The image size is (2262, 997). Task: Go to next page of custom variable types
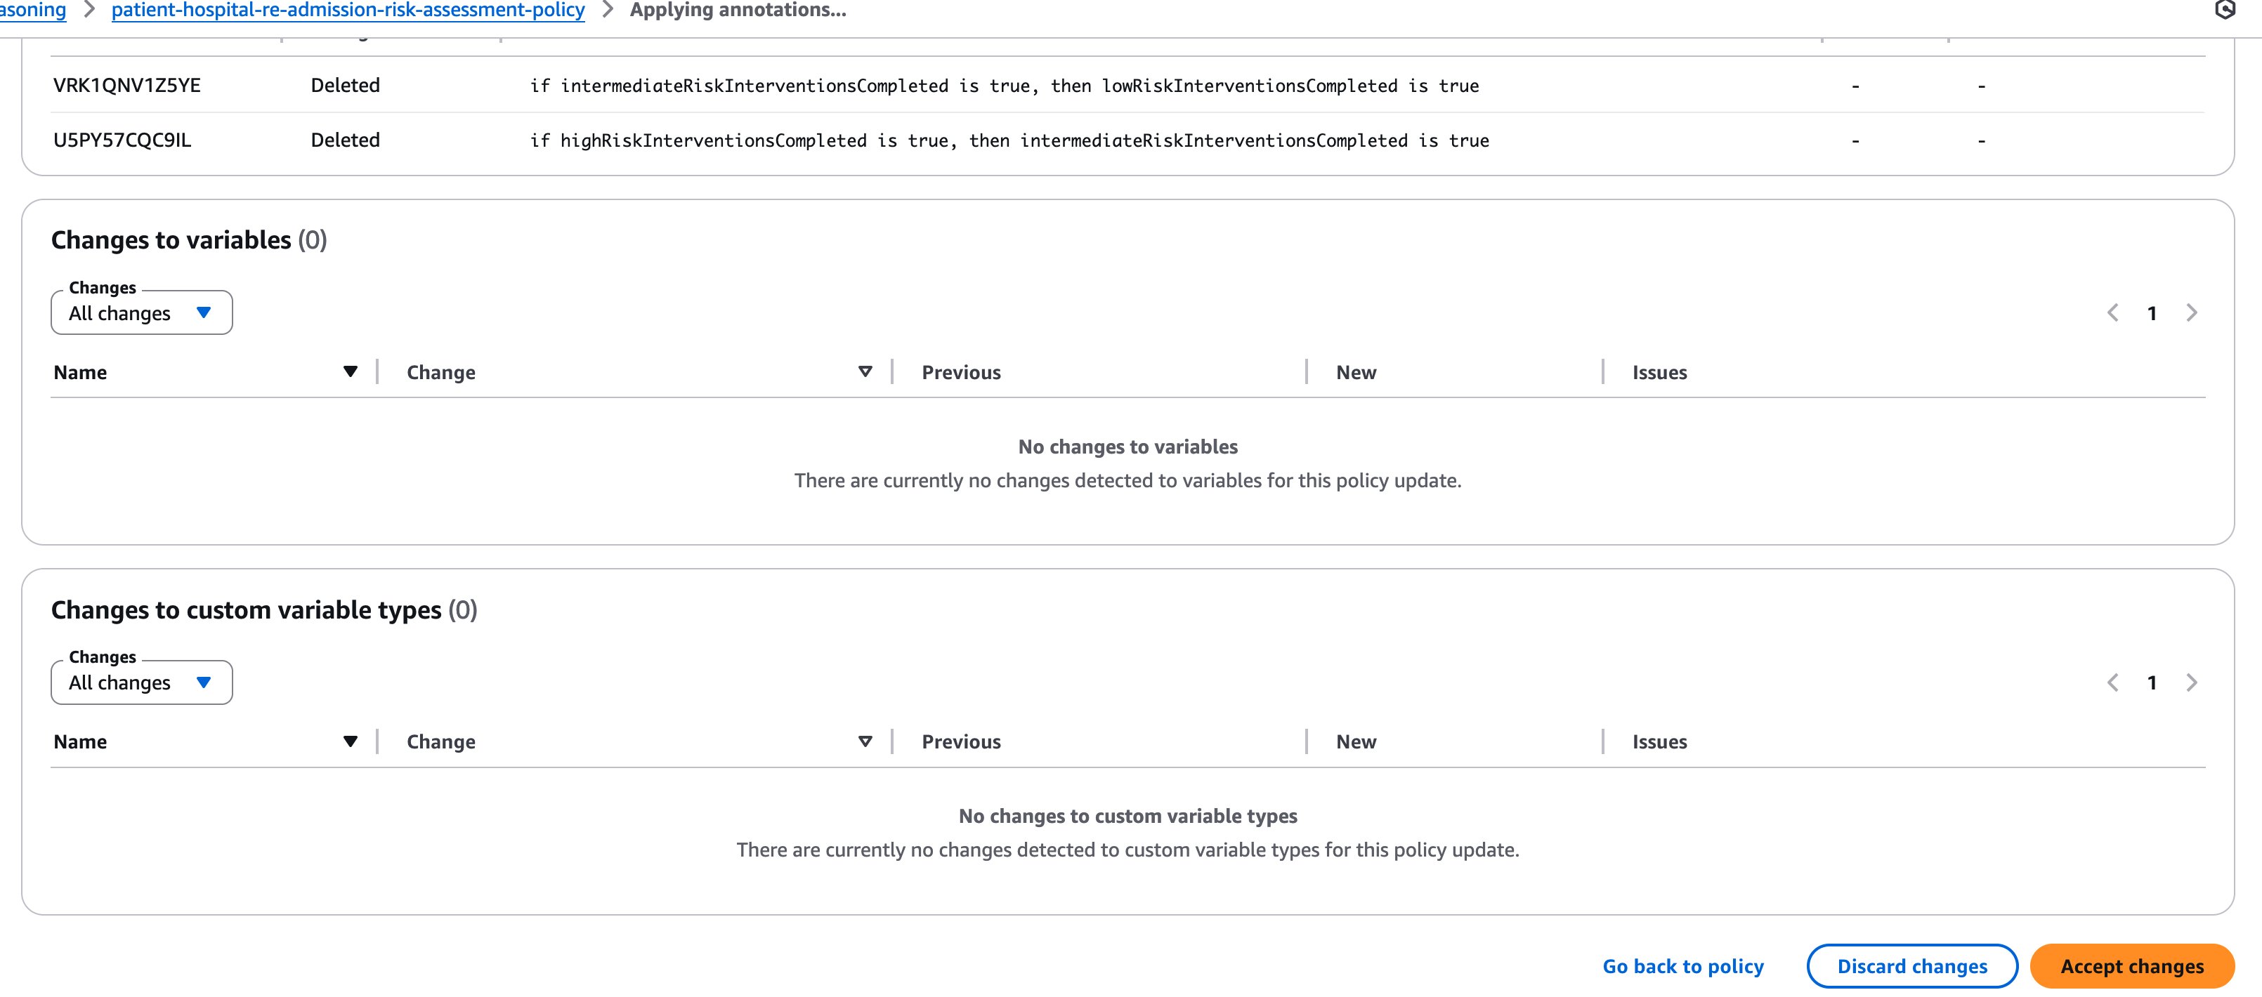(x=2192, y=682)
